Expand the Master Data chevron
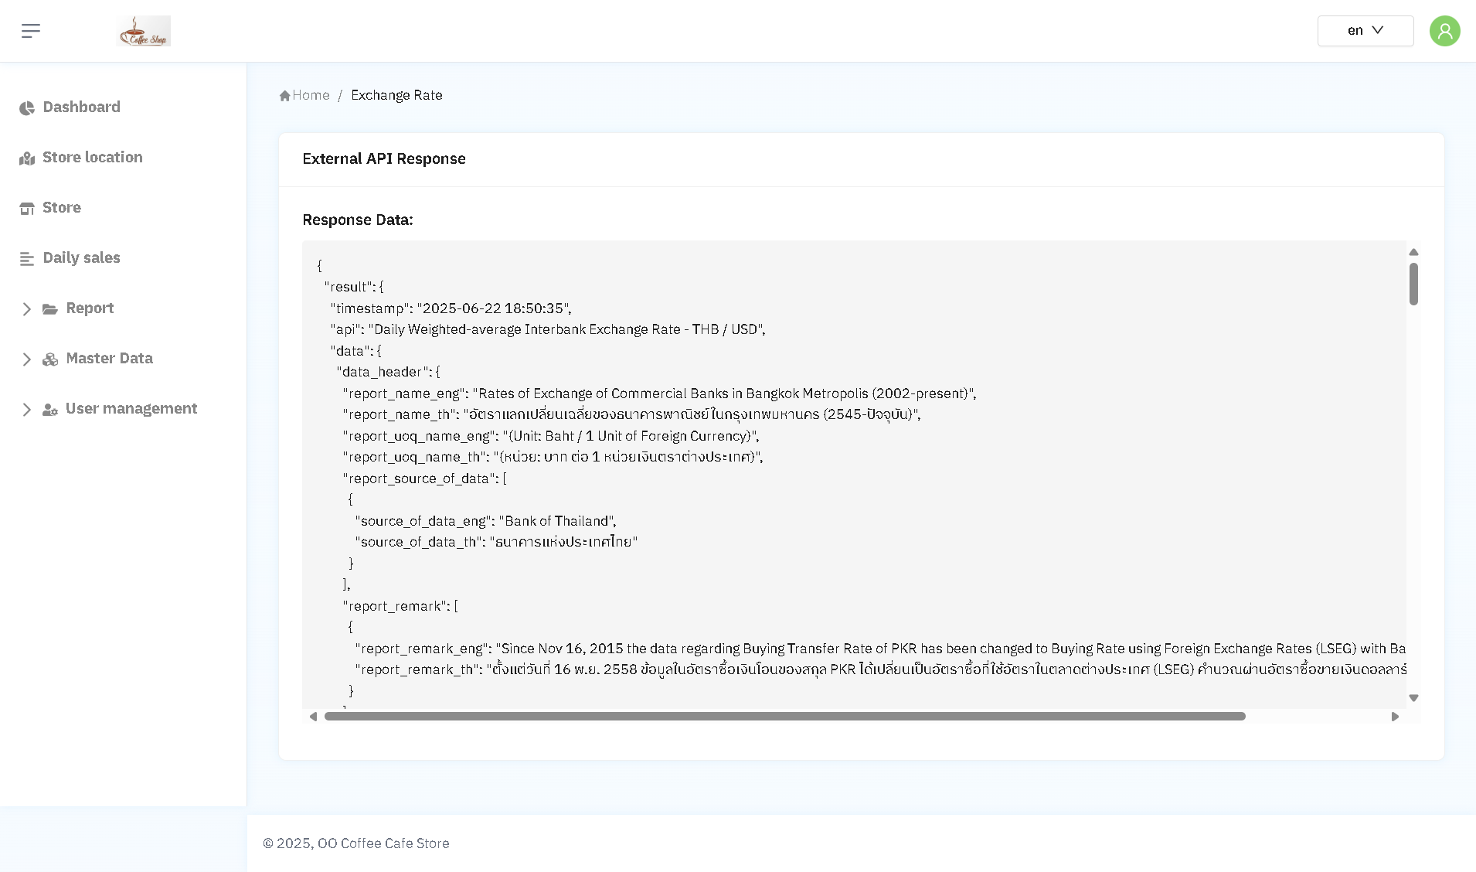The image size is (1476, 872). [x=27, y=359]
